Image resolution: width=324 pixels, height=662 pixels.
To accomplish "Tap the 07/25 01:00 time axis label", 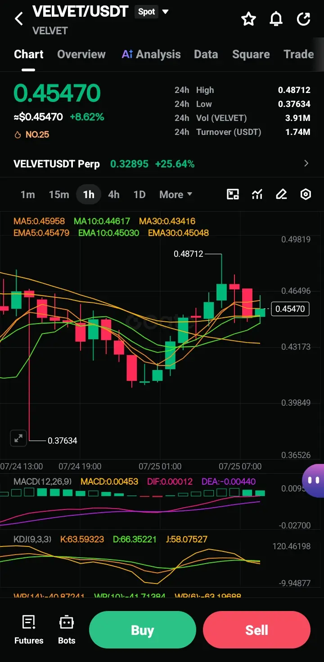I will coord(160,466).
